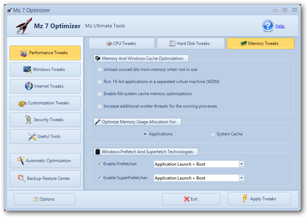Uncheck the Enable SuperPrefetcher checkbox

(x=99, y=178)
